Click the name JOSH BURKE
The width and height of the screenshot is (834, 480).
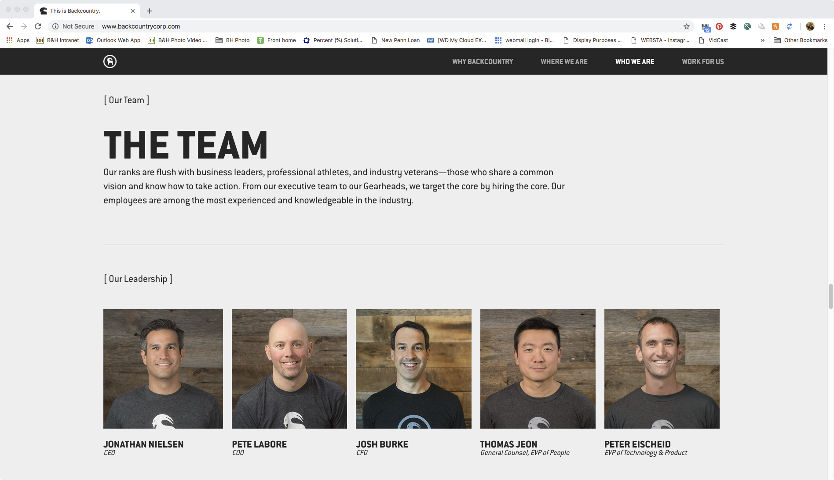[x=382, y=444]
